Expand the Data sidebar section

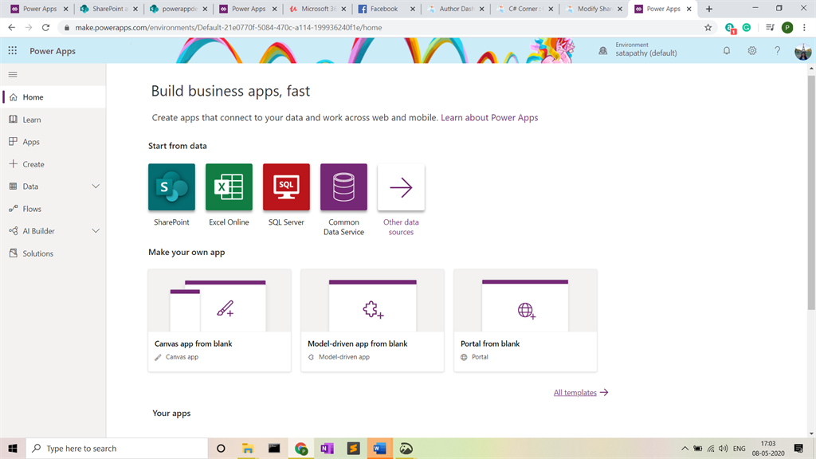point(35,186)
